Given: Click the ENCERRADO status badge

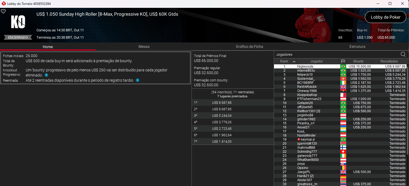Looking at the screenshot, I should [x=18, y=38].
